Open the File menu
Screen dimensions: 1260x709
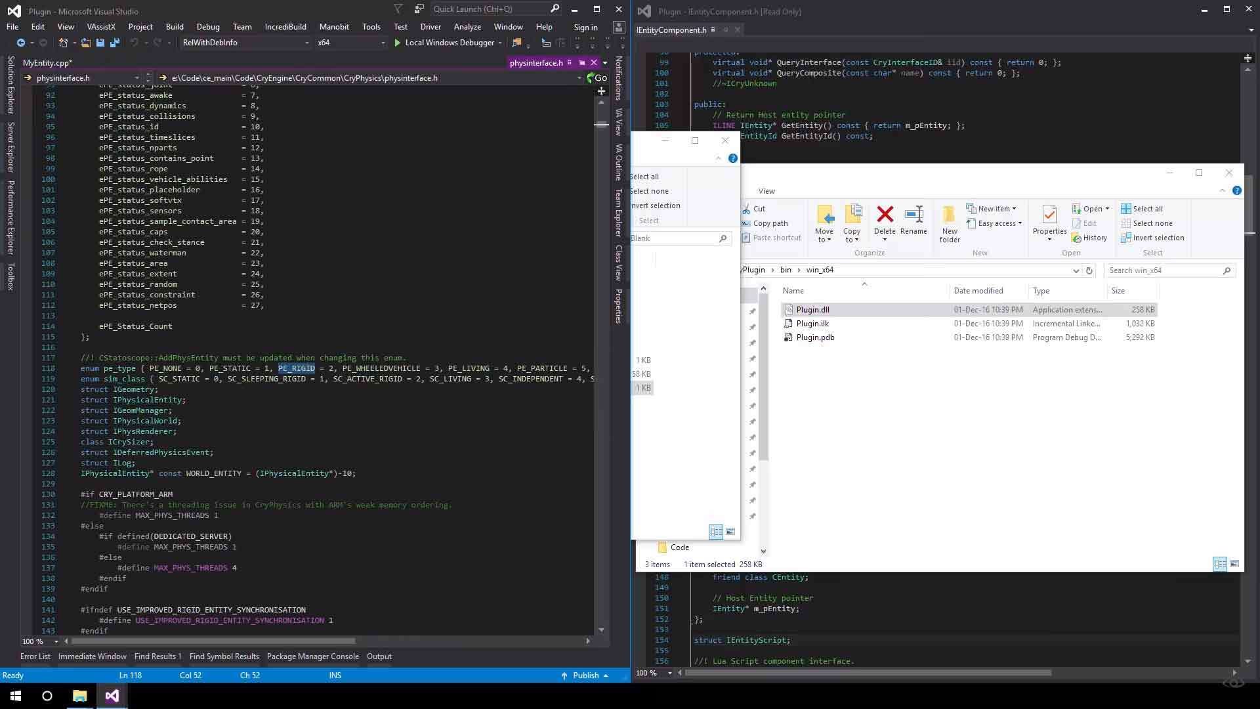click(x=12, y=27)
